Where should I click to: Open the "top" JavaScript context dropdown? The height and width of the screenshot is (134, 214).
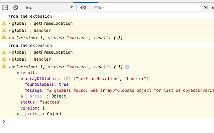49,7
